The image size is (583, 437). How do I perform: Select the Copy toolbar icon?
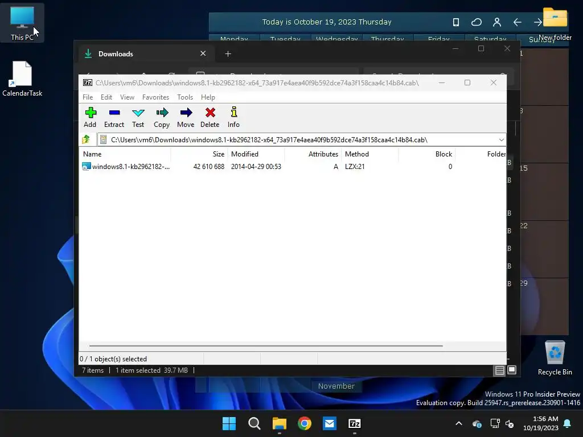point(162,117)
